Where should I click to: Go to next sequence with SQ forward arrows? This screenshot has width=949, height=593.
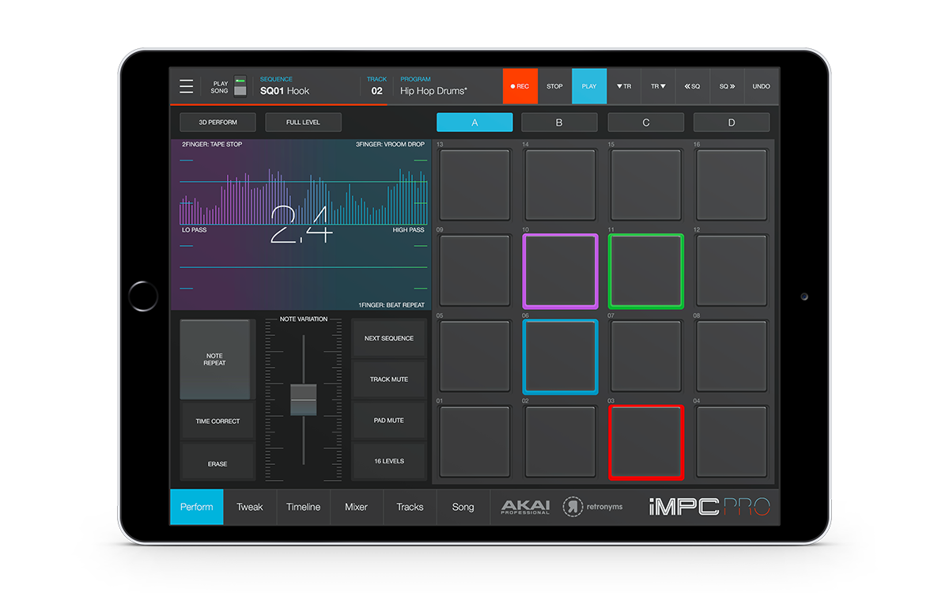tap(727, 86)
